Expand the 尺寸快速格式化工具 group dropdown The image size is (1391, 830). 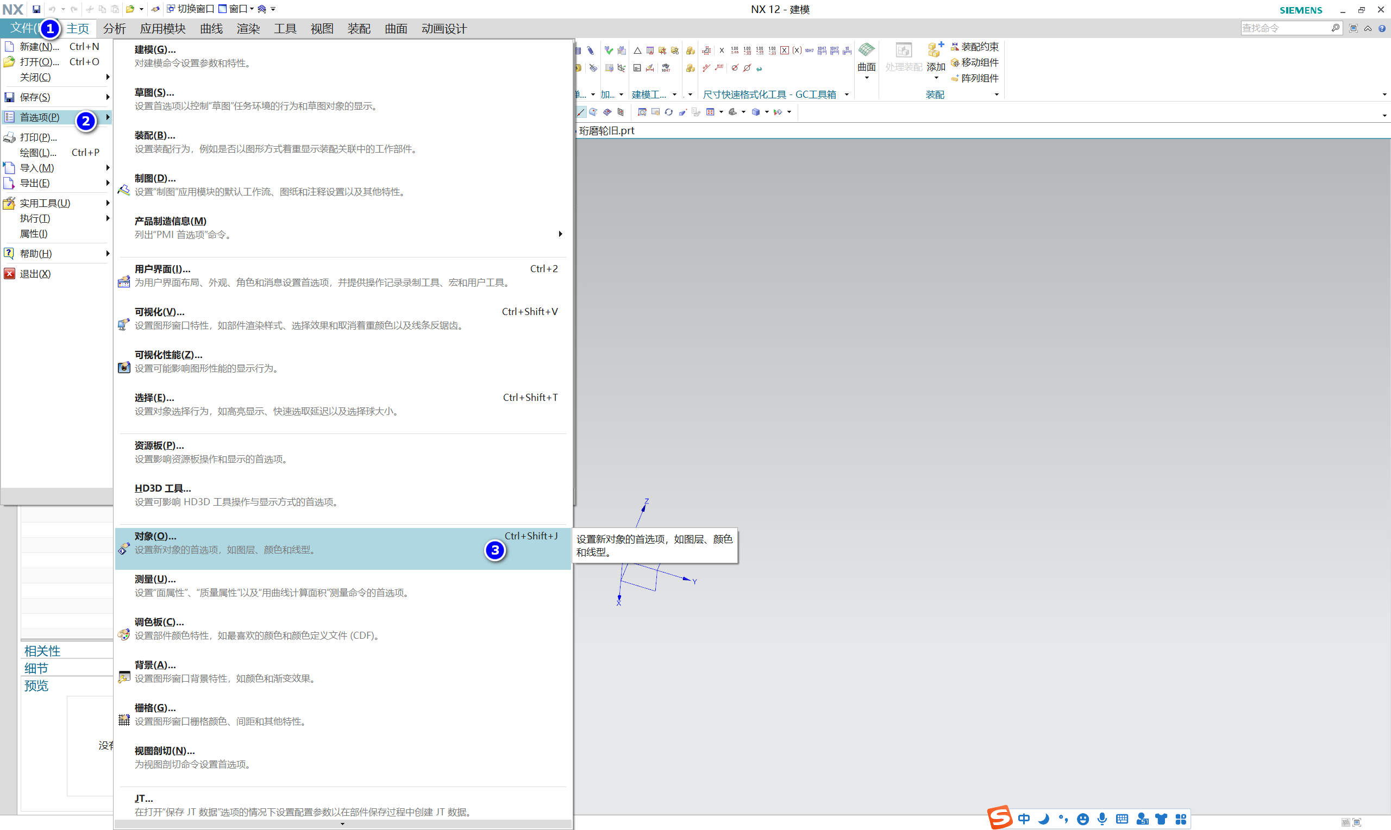pos(847,95)
